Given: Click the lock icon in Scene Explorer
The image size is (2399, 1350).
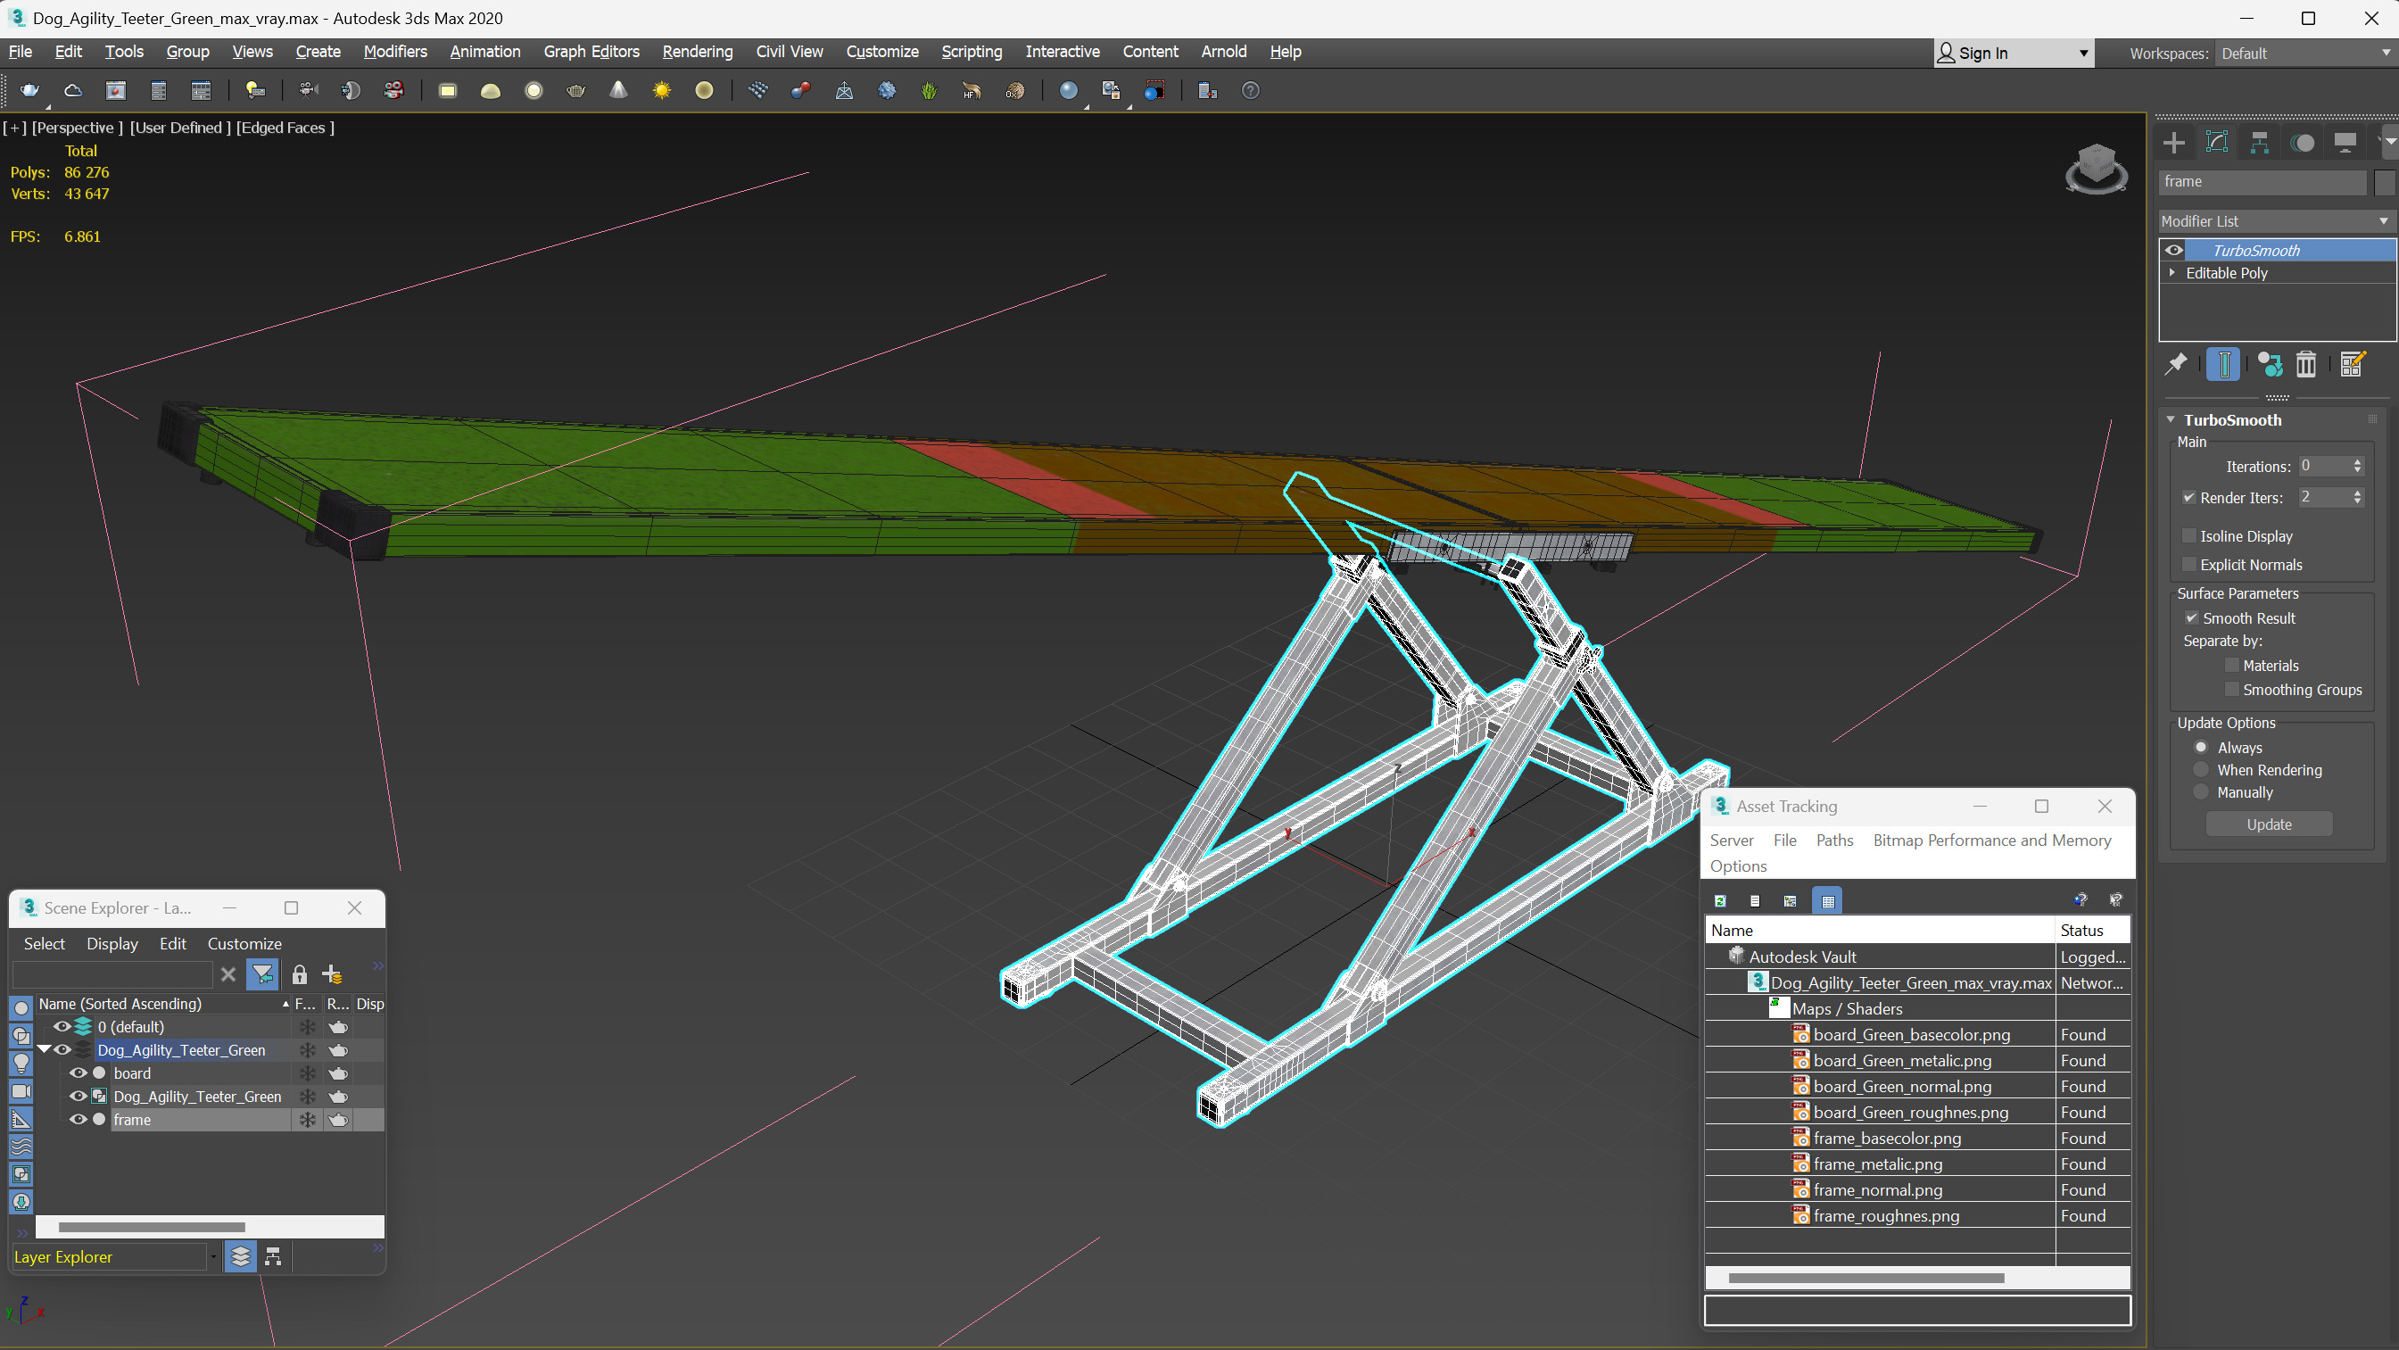Looking at the screenshot, I should (299, 974).
